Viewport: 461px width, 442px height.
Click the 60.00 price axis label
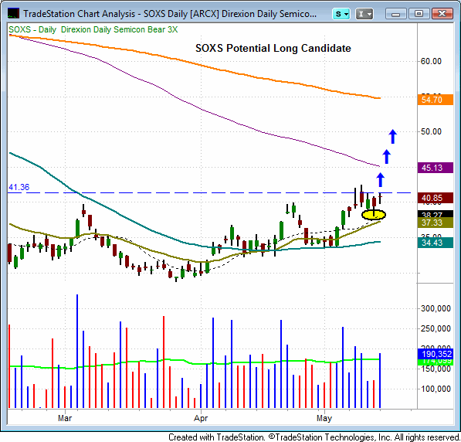431,61
